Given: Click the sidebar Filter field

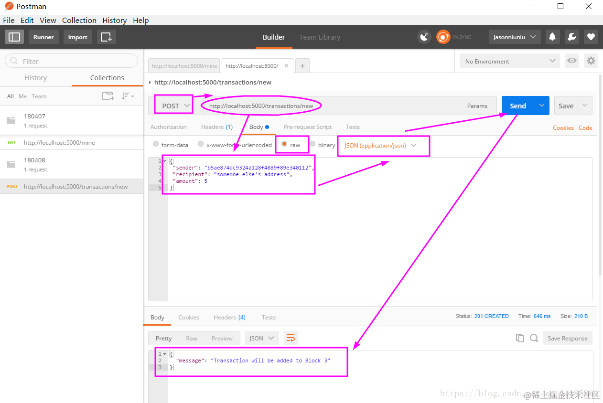Looking at the screenshot, I should (71, 61).
